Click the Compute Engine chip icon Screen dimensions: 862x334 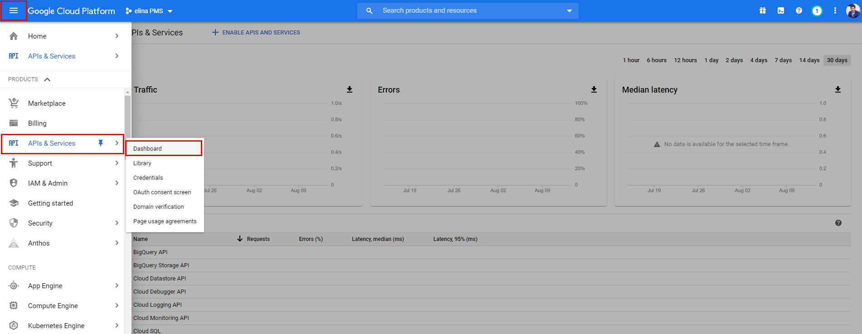coord(14,305)
